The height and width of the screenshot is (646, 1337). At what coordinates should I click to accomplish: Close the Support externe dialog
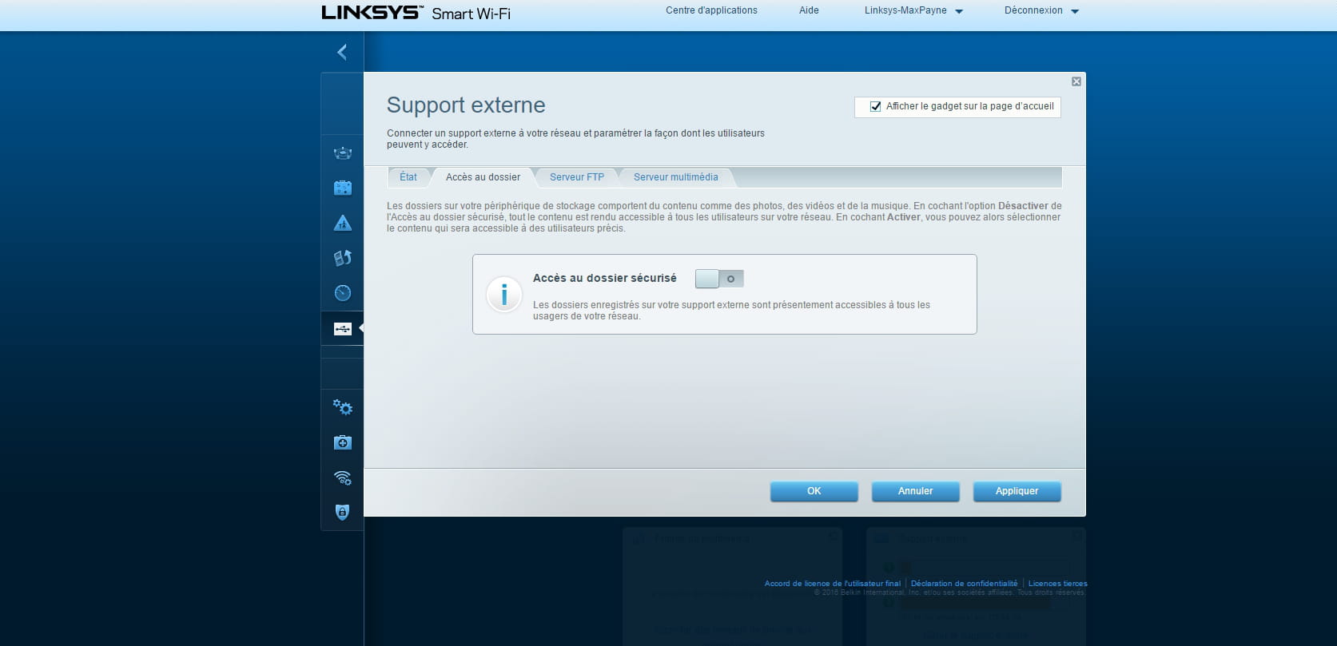1076,81
